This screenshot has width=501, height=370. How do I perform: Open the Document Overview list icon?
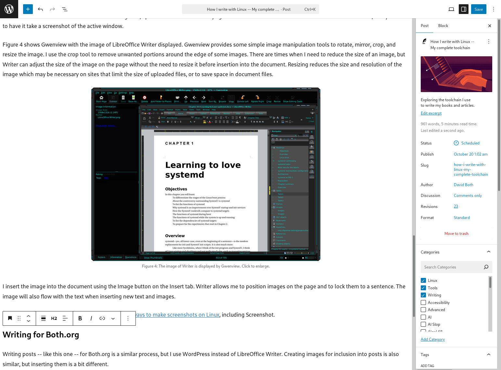(x=65, y=9)
